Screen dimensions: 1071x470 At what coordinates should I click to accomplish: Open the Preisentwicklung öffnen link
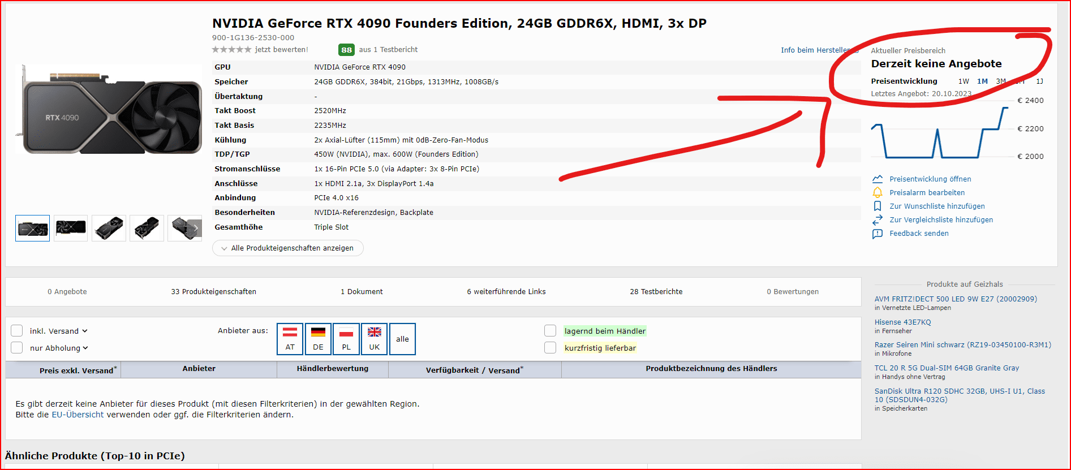point(930,179)
